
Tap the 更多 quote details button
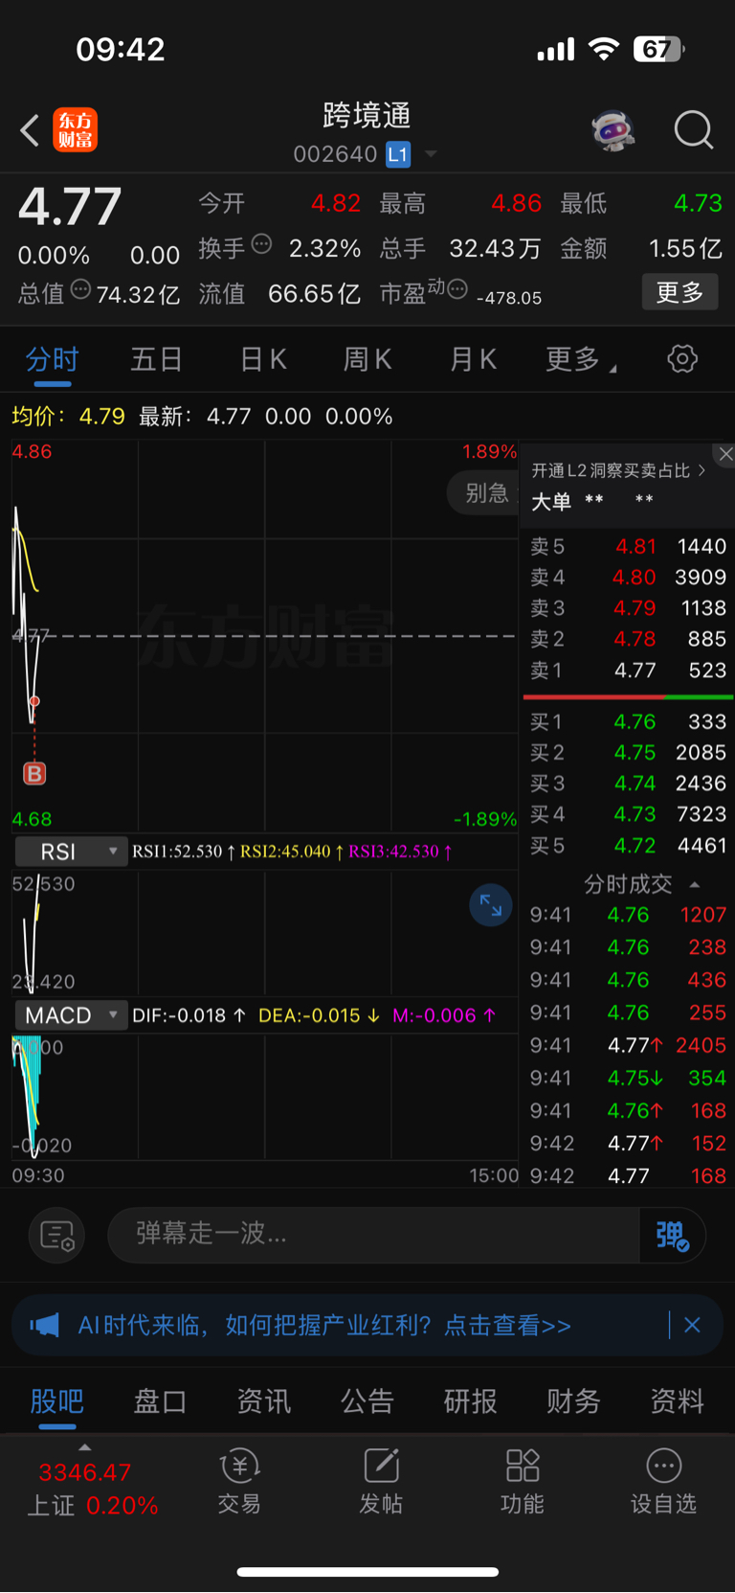coord(680,292)
